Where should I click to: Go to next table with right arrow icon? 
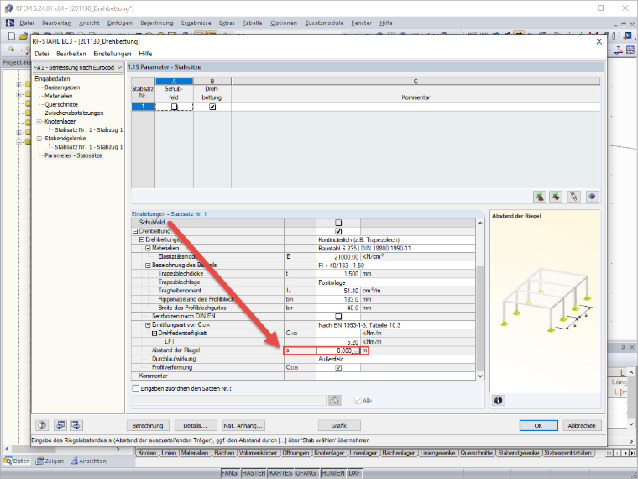[76, 425]
